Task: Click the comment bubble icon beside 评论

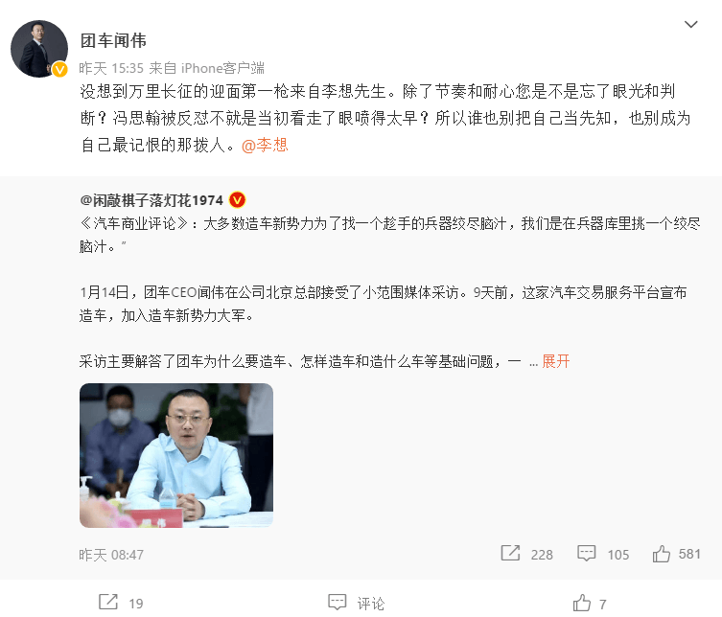Action: [338, 603]
